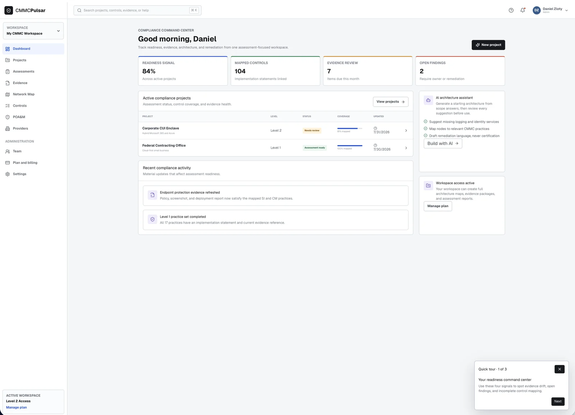Viewport: 575px width, 415px height.
Task: Expand the My CMMC Workspace selector
Action: pyautogui.click(x=33, y=31)
